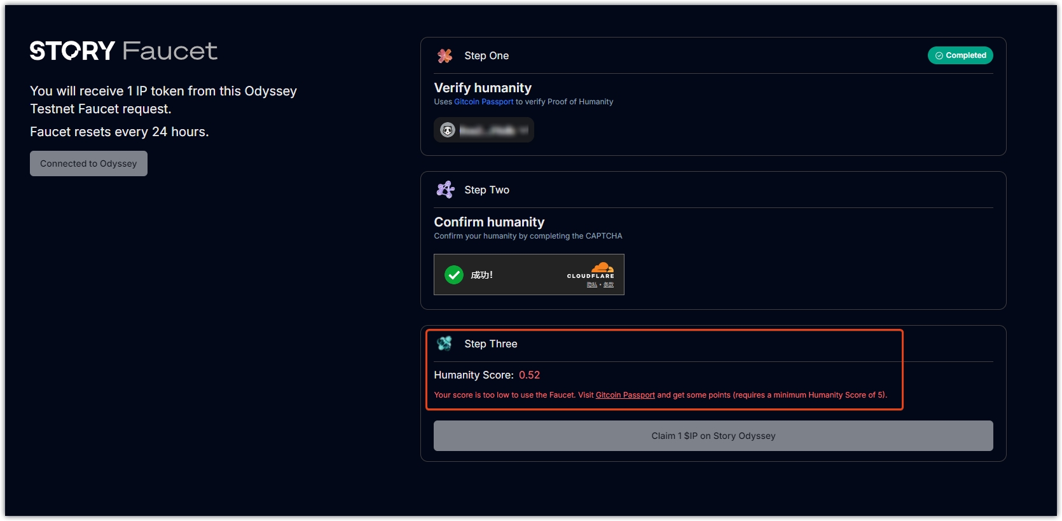Open the Cloudflare privacy link
1062x521 pixels.
(591, 285)
